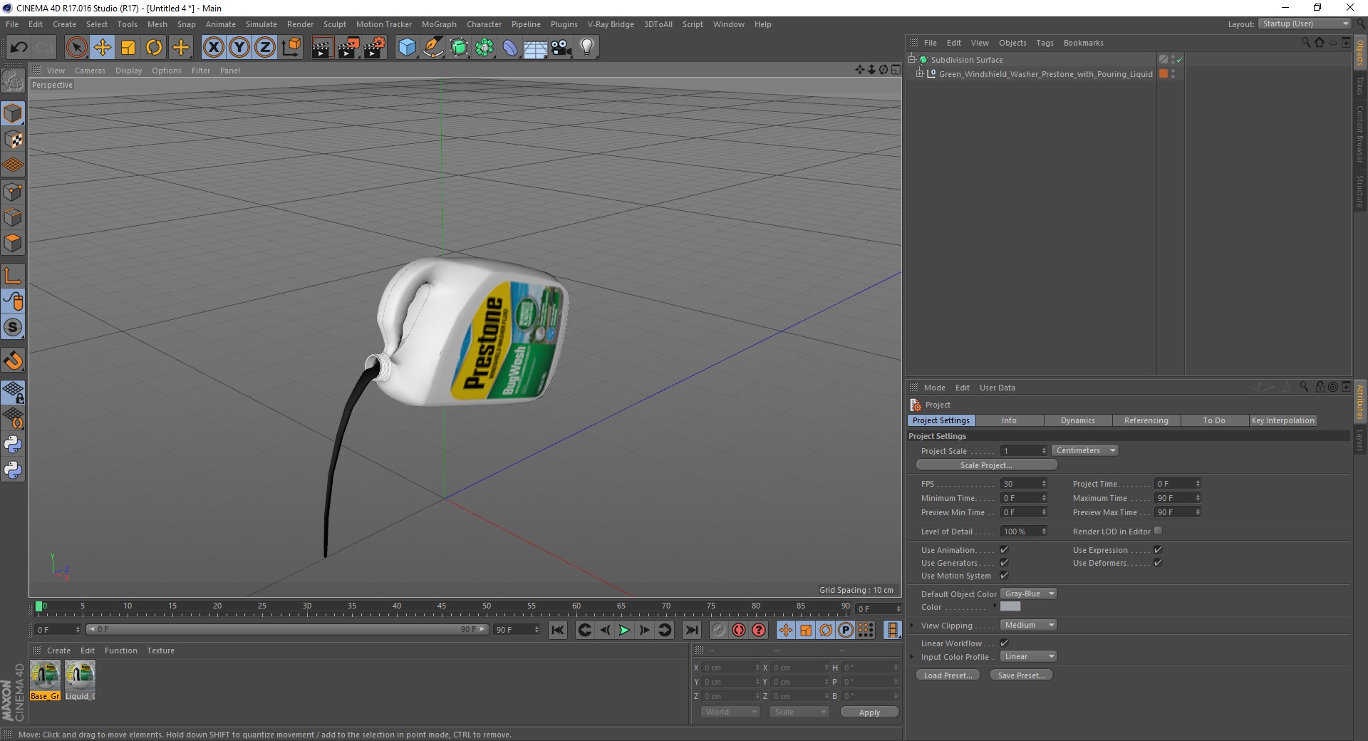
Task: Select the Scale tool
Action: (128, 48)
